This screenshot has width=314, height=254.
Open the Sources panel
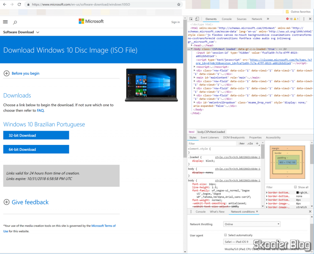click(x=242, y=19)
